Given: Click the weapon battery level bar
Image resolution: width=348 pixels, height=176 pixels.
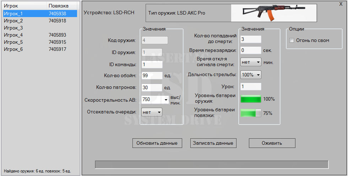Looking at the screenshot, I should [x=251, y=99].
